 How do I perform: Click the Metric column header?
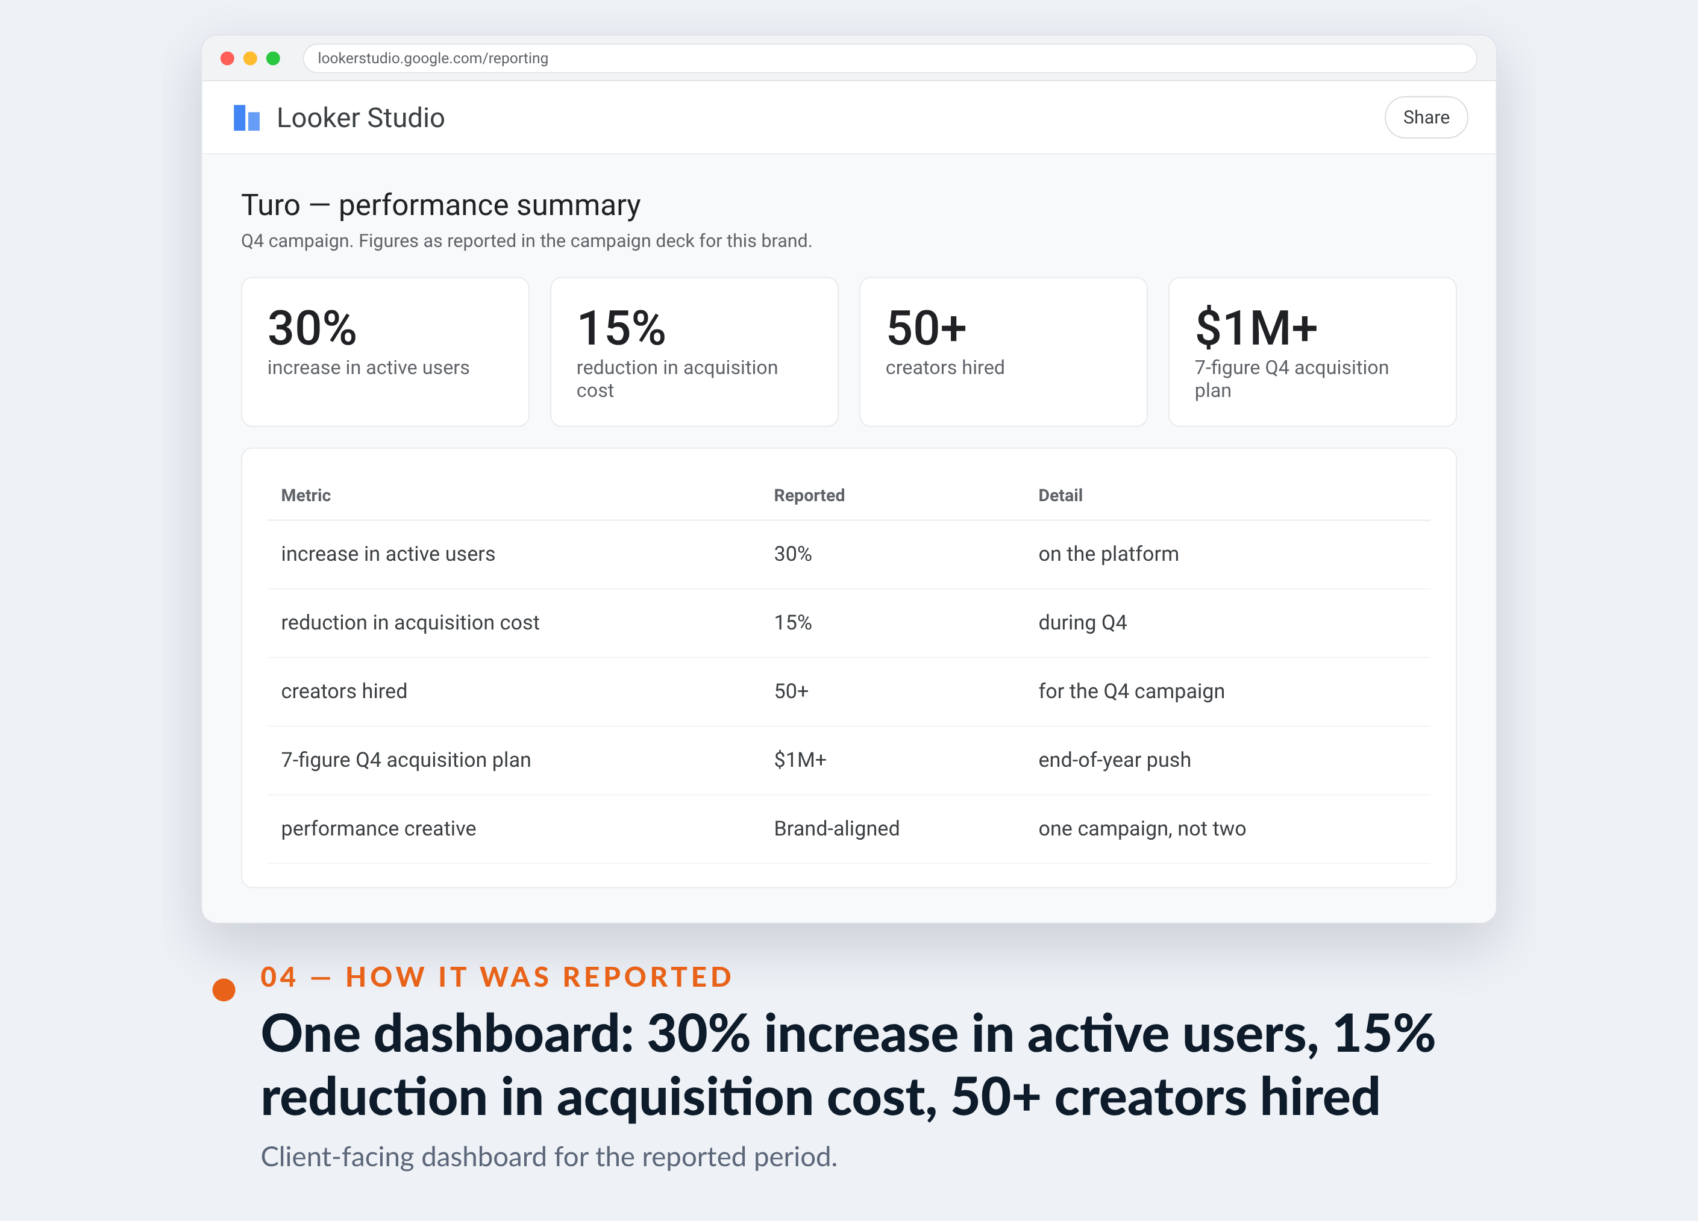pos(305,495)
